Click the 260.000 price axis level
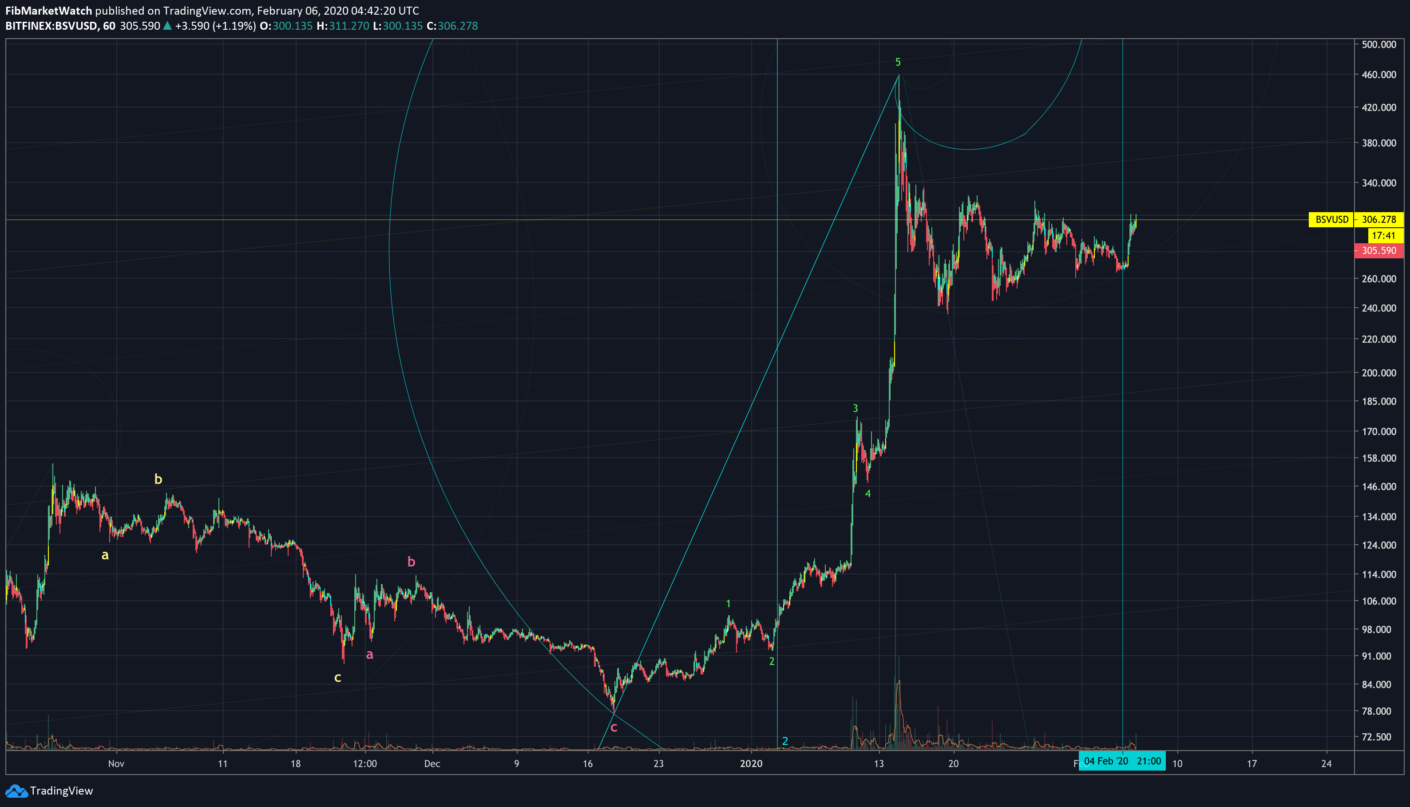Viewport: 1410px width, 807px height. (x=1379, y=279)
